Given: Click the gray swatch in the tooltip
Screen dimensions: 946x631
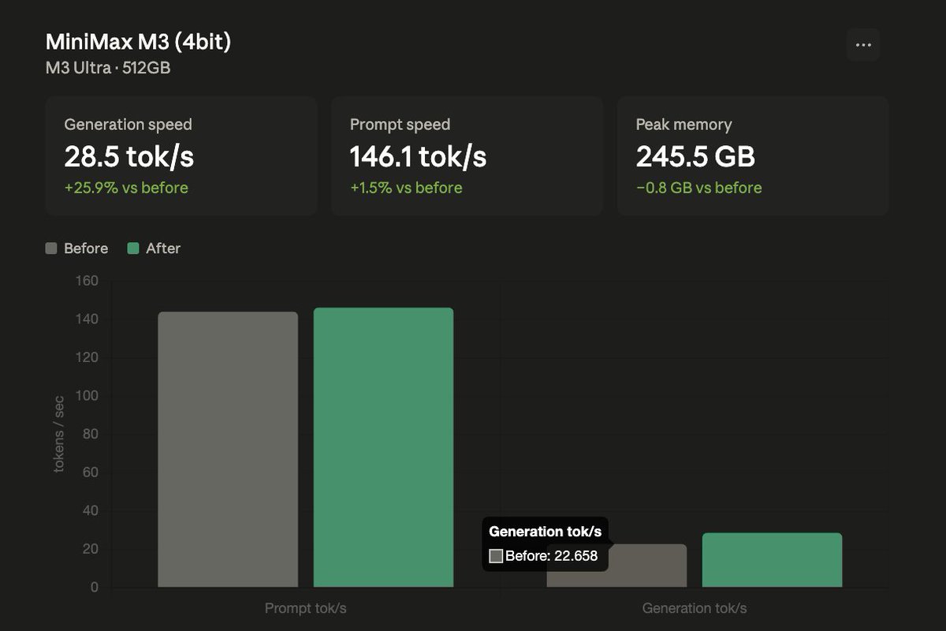Looking at the screenshot, I should [x=496, y=556].
